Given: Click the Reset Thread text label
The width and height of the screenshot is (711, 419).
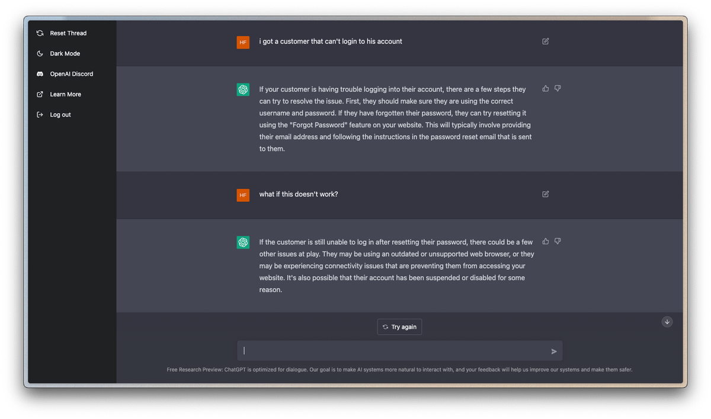Looking at the screenshot, I should [68, 33].
